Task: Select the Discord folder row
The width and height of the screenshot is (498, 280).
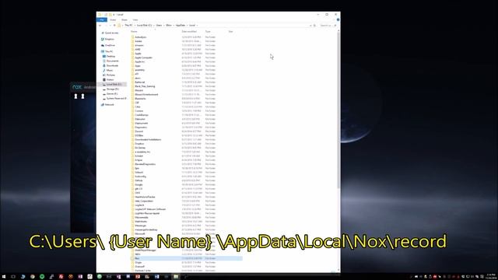Action: 187,131
